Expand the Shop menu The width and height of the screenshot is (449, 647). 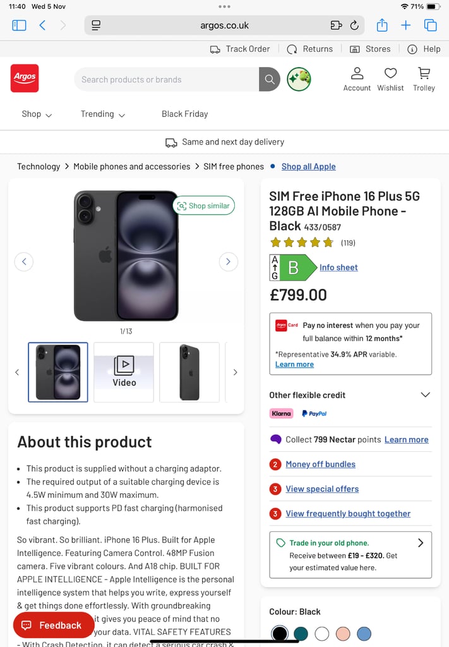(x=36, y=114)
